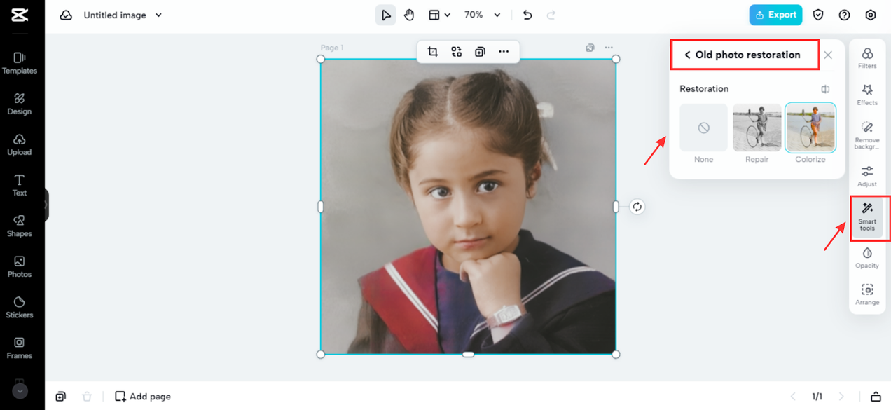This screenshot has width=891, height=410.
Task: Open the Arrange panel
Action: pos(867,294)
